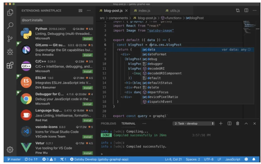Open the Search view in activity bar

pyautogui.click(x=10, y=25)
